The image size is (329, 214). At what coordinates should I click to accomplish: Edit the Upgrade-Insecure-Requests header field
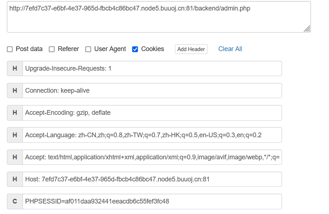coord(152,68)
